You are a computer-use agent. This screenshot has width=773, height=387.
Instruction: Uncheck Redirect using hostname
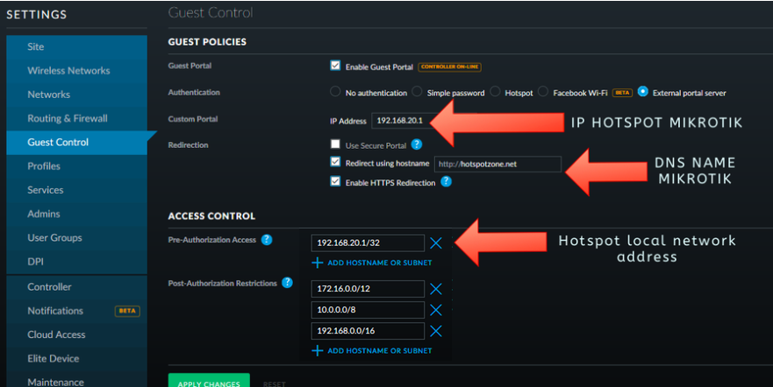(335, 163)
